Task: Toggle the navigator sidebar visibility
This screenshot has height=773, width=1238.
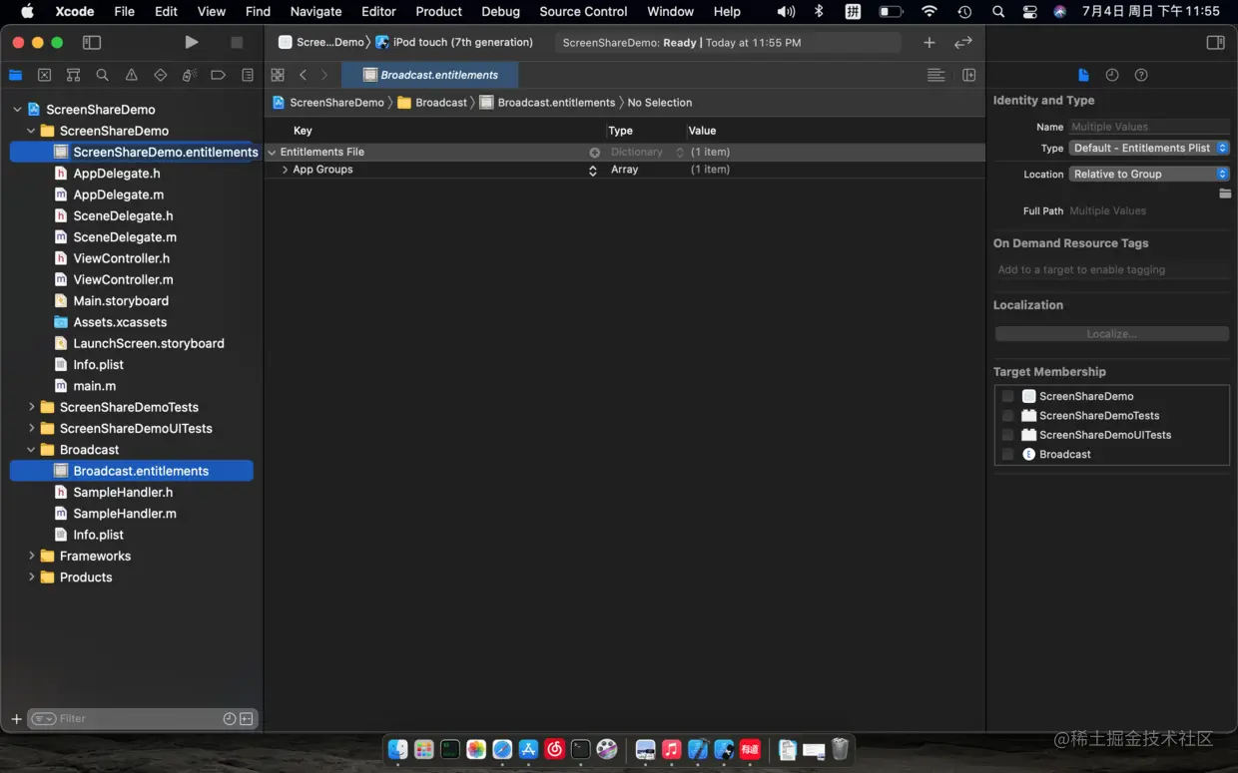Action: (92, 43)
